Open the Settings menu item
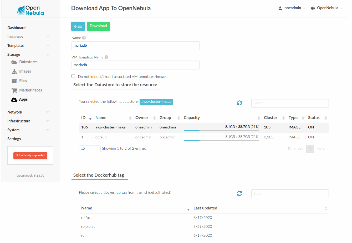This screenshot has width=352, height=243. (x=14, y=139)
